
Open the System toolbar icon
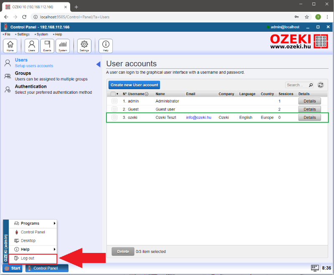click(63, 45)
